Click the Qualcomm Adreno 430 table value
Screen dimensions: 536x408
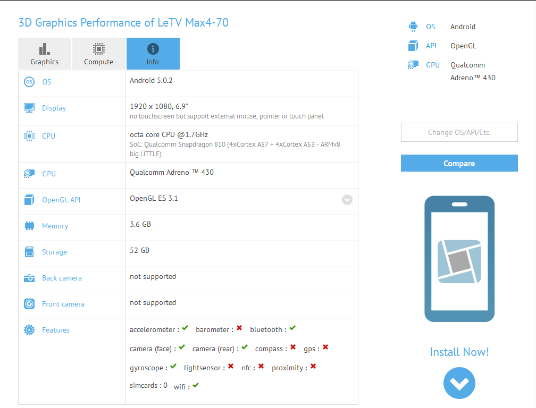click(172, 173)
